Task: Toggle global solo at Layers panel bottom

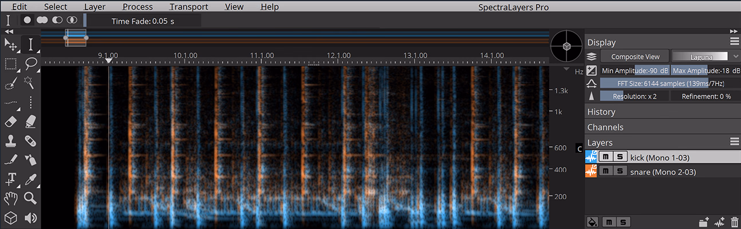Action: click(622, 222)
